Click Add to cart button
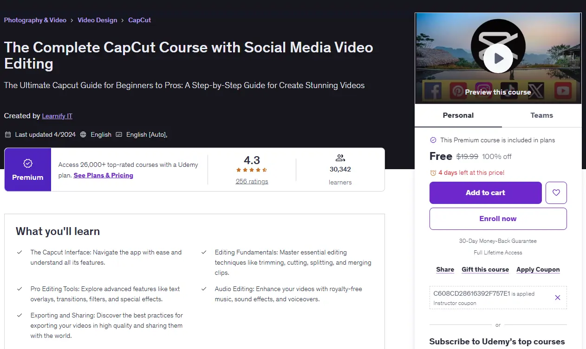The width and height of the screenshot is (586, 349). tap(486, 193)
